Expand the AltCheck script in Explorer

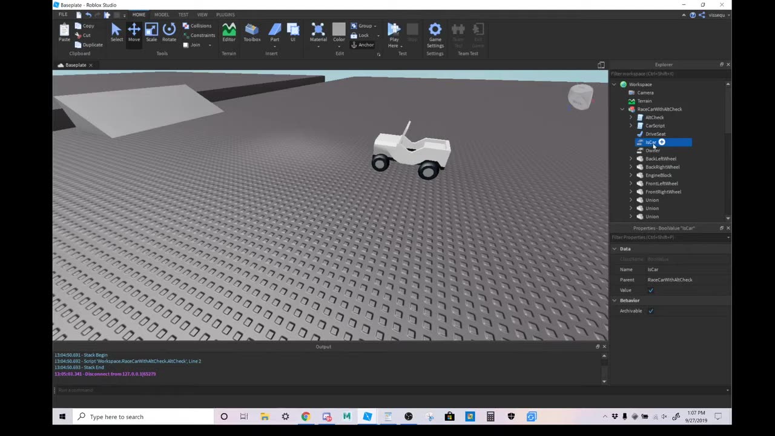[x=632, y=117]
